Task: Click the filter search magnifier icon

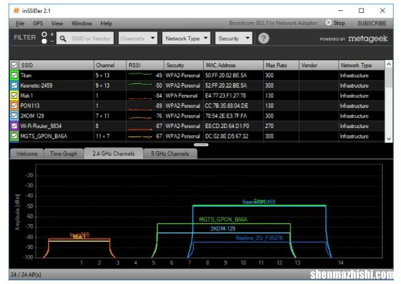Action: pos(62,39)
